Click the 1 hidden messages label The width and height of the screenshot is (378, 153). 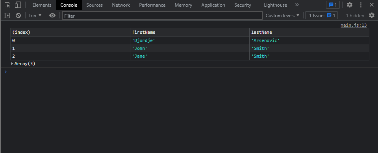point(355,16)
